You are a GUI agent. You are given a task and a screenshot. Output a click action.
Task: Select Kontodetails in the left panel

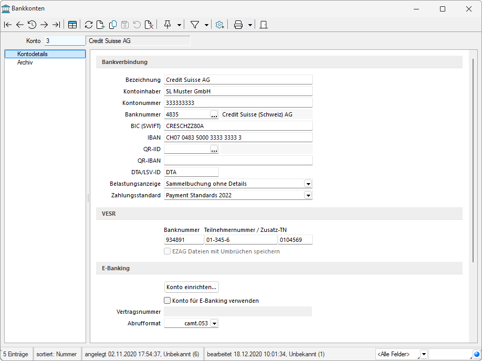[32, 54]
